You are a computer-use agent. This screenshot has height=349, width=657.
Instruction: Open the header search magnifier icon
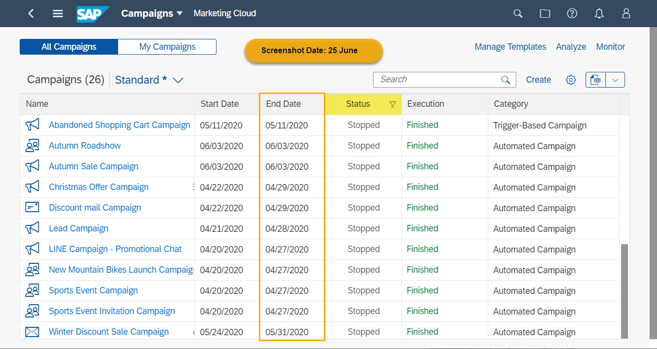(518, 13)
